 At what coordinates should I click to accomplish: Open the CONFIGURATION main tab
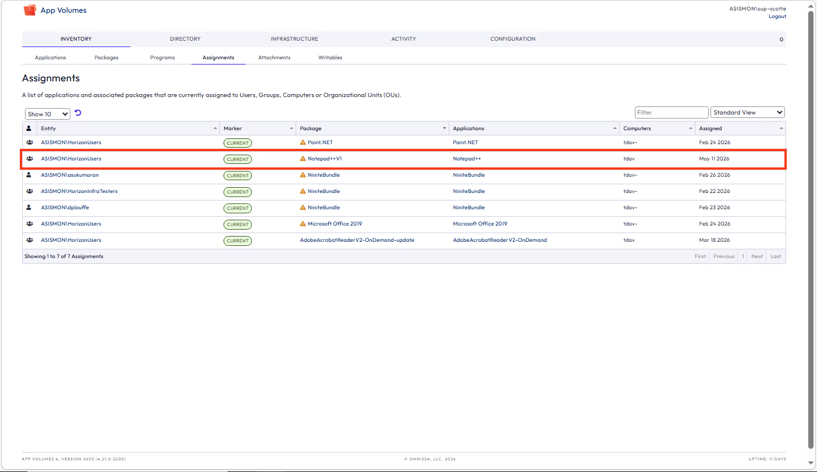(513, 39)
